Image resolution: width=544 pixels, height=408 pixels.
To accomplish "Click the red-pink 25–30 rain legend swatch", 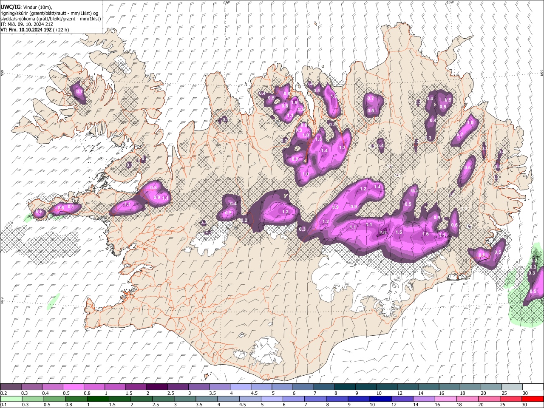I will [510, 399].
